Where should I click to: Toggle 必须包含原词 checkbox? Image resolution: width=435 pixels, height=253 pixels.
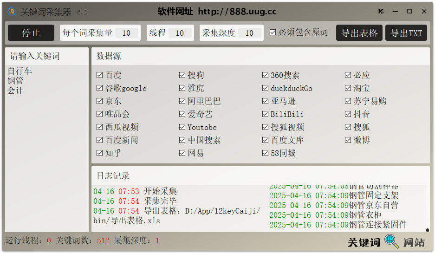tap(273, 32)
